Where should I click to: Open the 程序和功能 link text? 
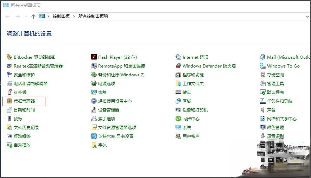(x=193, y=75)
